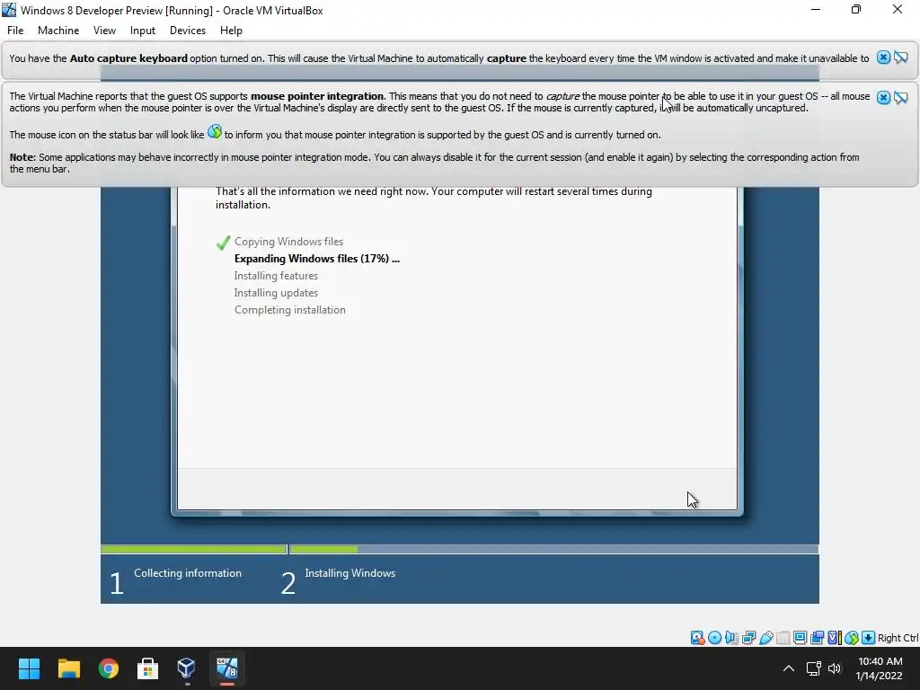This screenshot has width=920, height=690.
Task: Open the Devices menu
Action: point(188,31)
